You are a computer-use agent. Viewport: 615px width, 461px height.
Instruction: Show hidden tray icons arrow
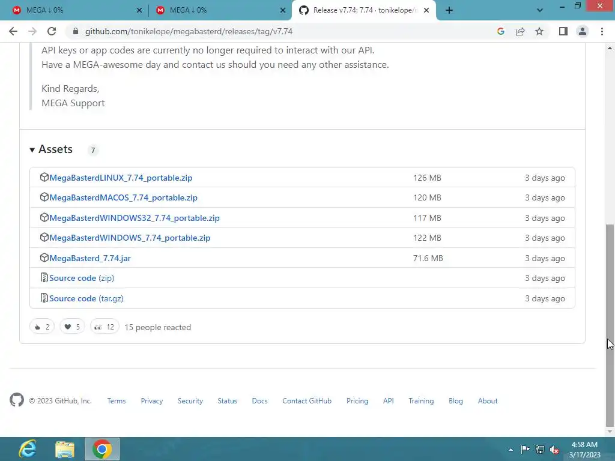click(510, 450)
